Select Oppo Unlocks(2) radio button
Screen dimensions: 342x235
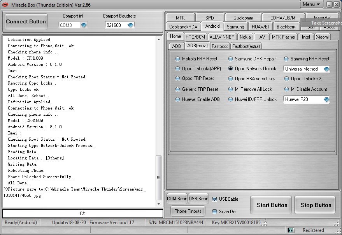(286, 79)
